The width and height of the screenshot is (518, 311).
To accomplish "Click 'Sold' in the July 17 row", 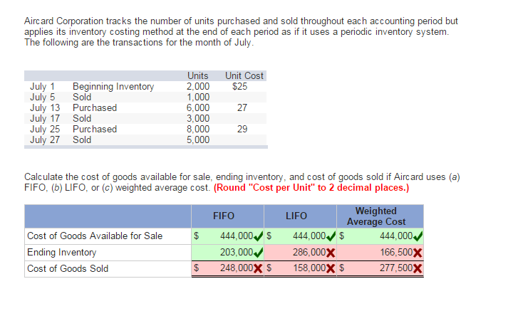I will coord(82,118).
